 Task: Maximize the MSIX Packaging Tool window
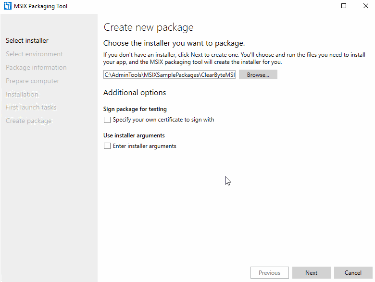point(344,6)
